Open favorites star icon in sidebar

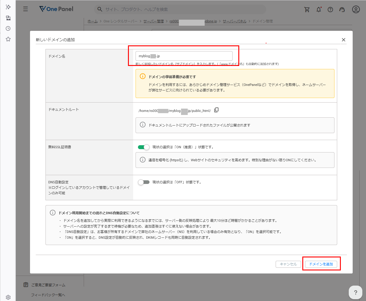coord(8,39)
